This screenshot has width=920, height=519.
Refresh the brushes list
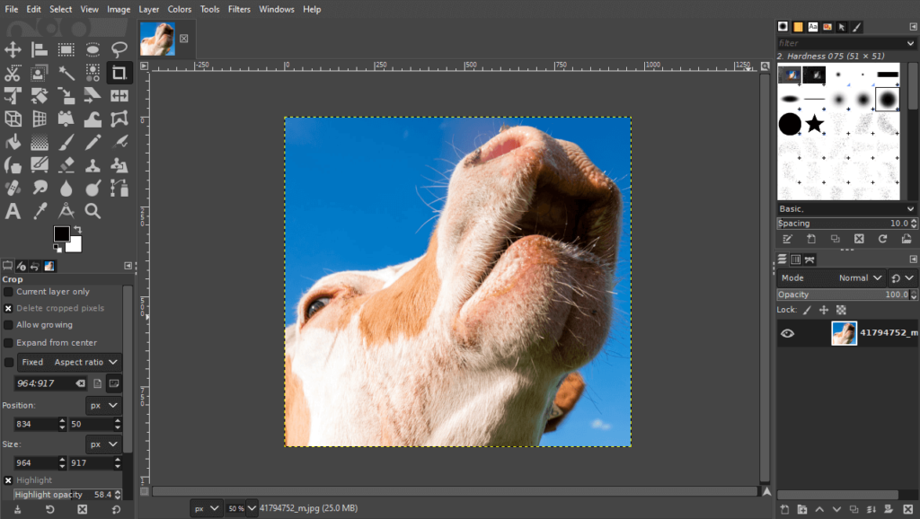pos(882,239)
